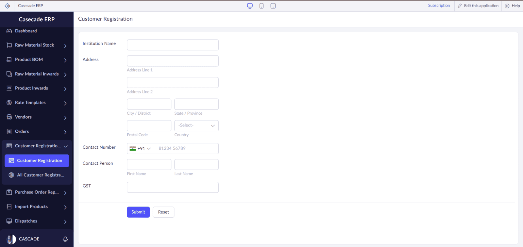Expand Raw Material Inwards chevron
The width and height of the screenshot is (523, 247).
(x=65, y=74)
